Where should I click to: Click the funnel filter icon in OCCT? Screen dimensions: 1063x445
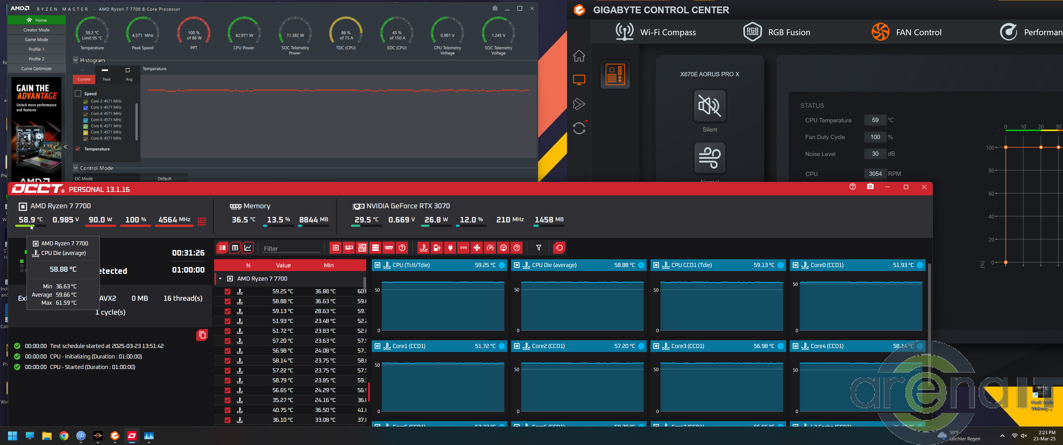tap(539, 248)
